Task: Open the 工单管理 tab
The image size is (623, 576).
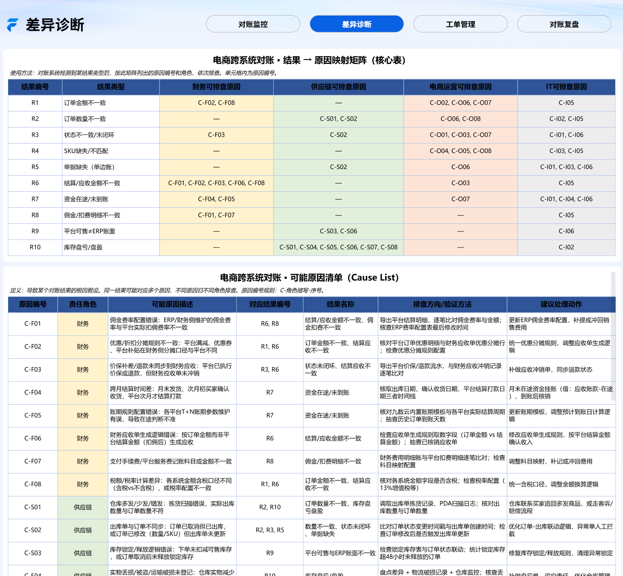Action: pyautogui.click(x=460, y=24)
